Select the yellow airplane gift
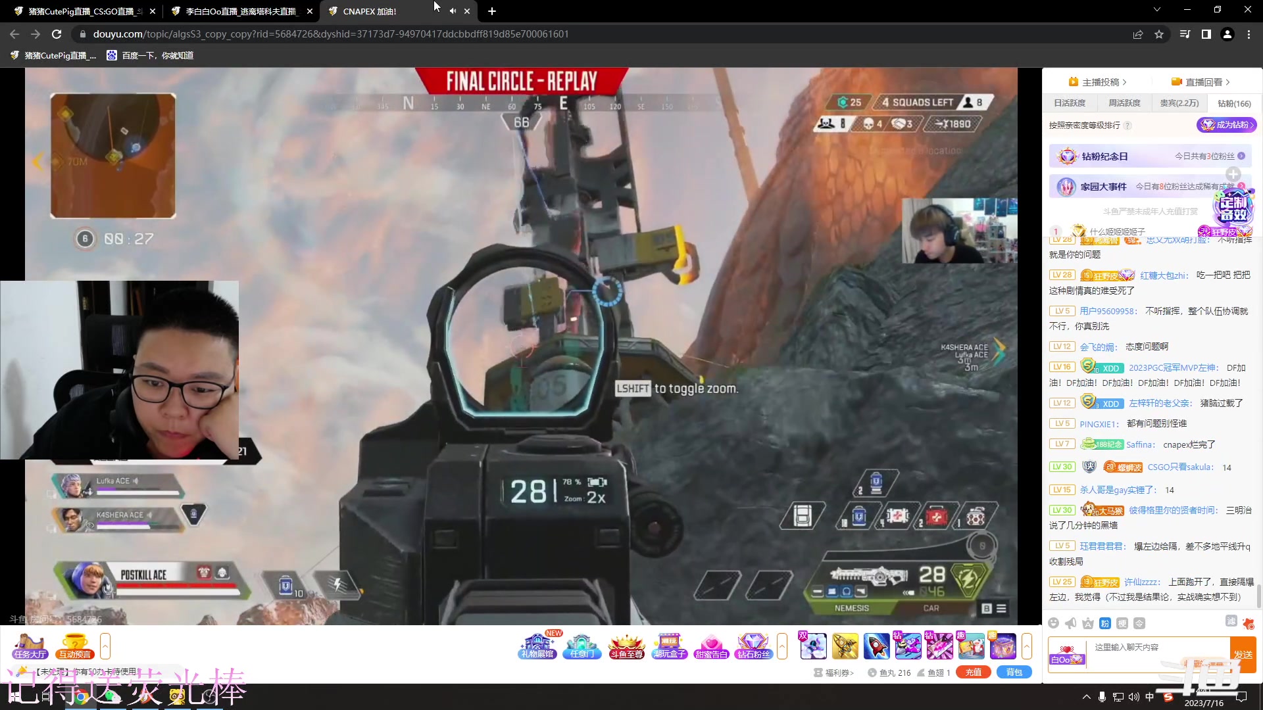 click(x=845, y=646)
